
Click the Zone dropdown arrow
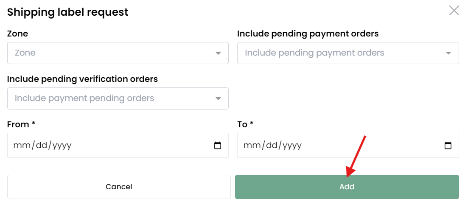click(218, 53)
